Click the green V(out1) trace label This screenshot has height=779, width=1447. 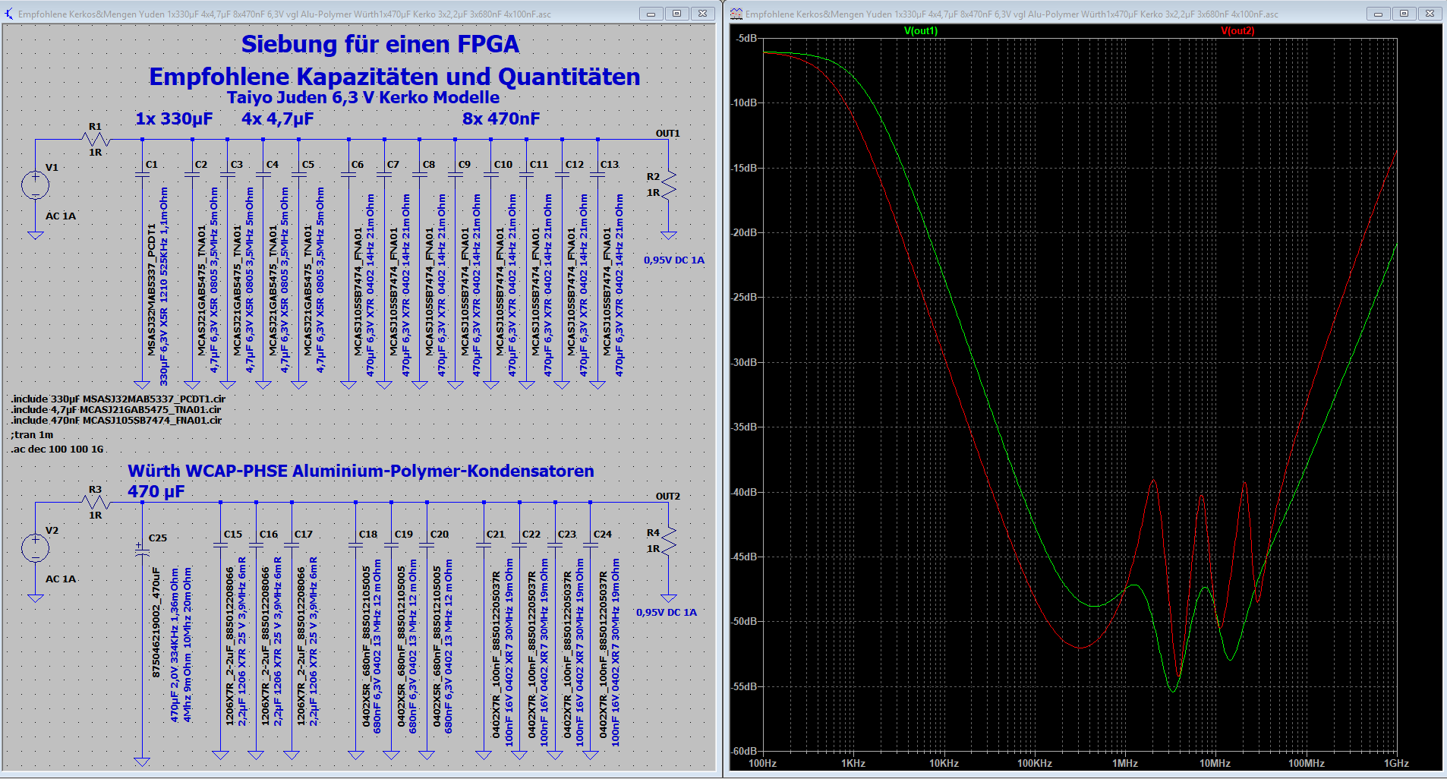[x=921, y=31]
